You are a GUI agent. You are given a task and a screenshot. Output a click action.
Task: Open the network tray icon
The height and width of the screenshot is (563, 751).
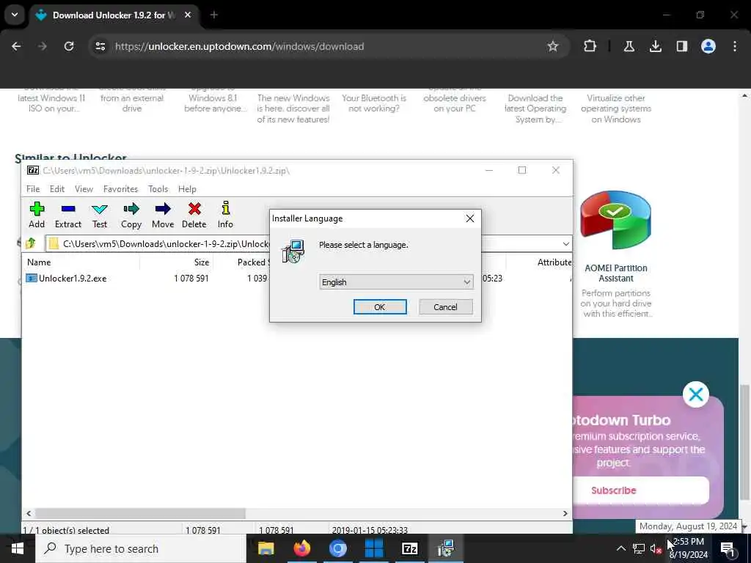pos(639,549)
